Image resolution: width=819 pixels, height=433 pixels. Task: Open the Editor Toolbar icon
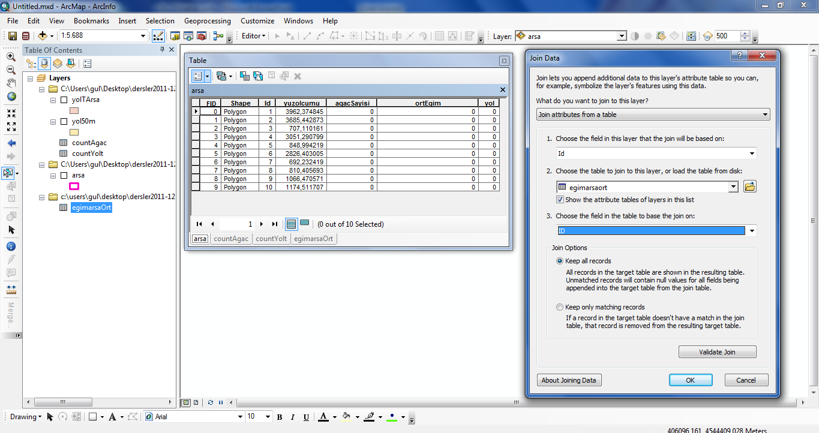(158, 36)
